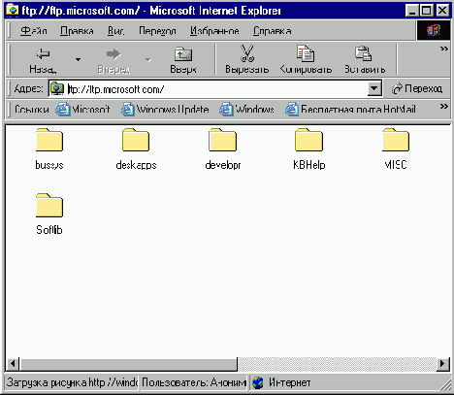Click the Вверх (Up) folder icon
The image size is (454, 395).
click(183, 54)
